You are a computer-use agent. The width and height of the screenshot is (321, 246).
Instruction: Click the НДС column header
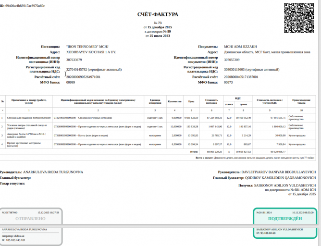[238, 98]
